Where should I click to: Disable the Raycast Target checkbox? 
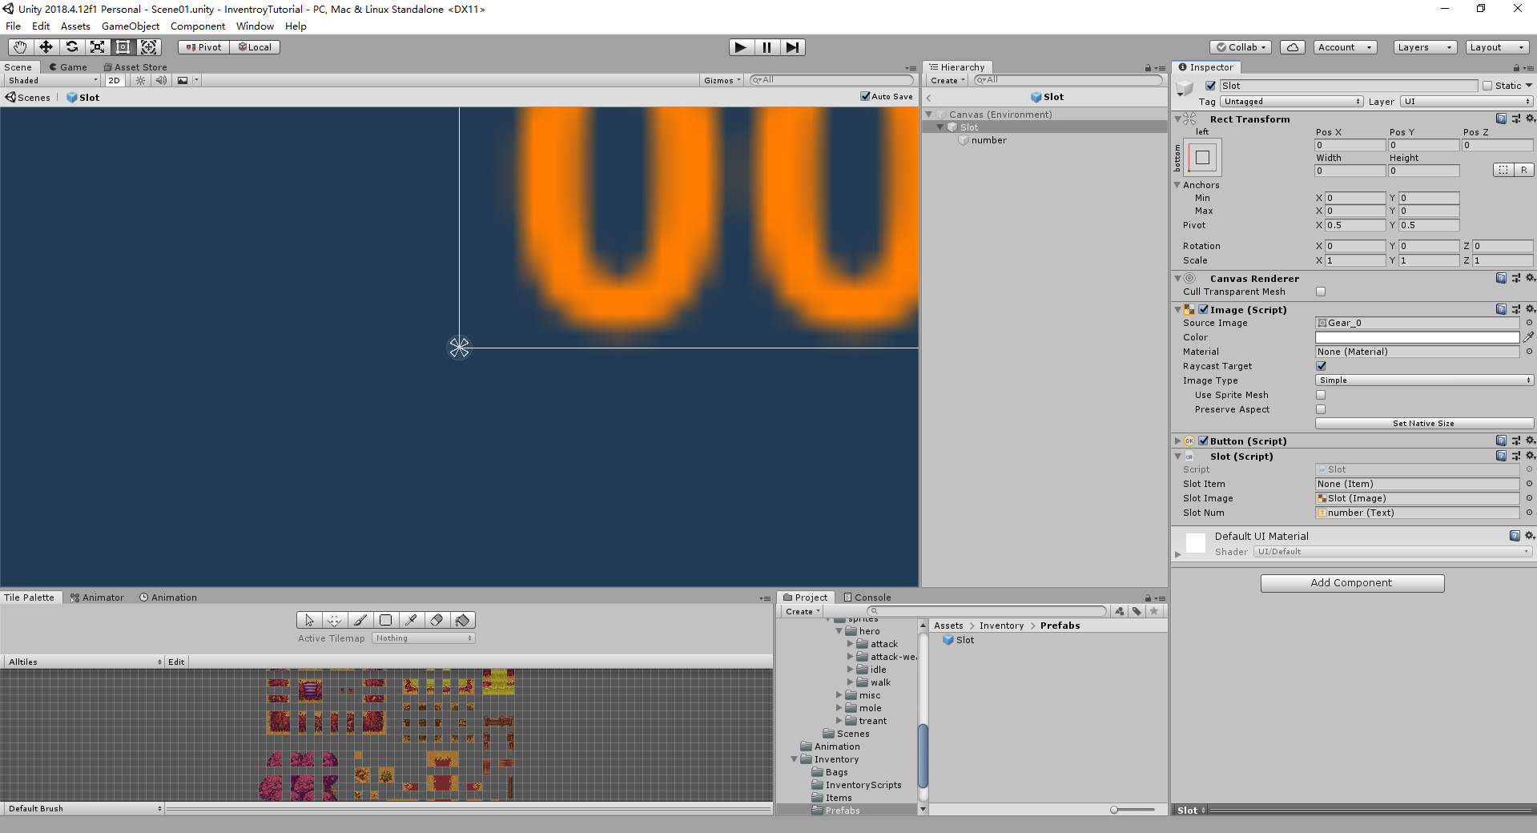click(1320, 366)
